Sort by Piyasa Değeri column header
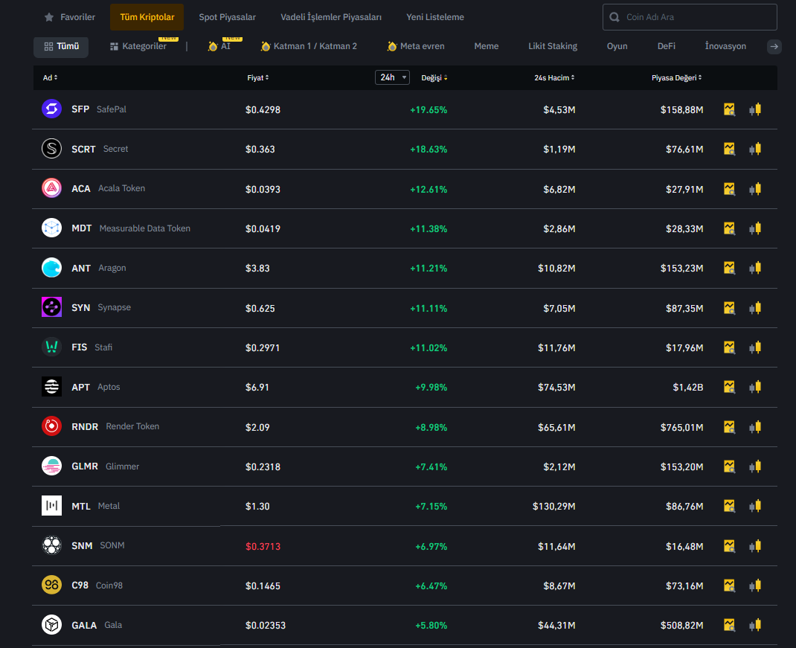 676,77
